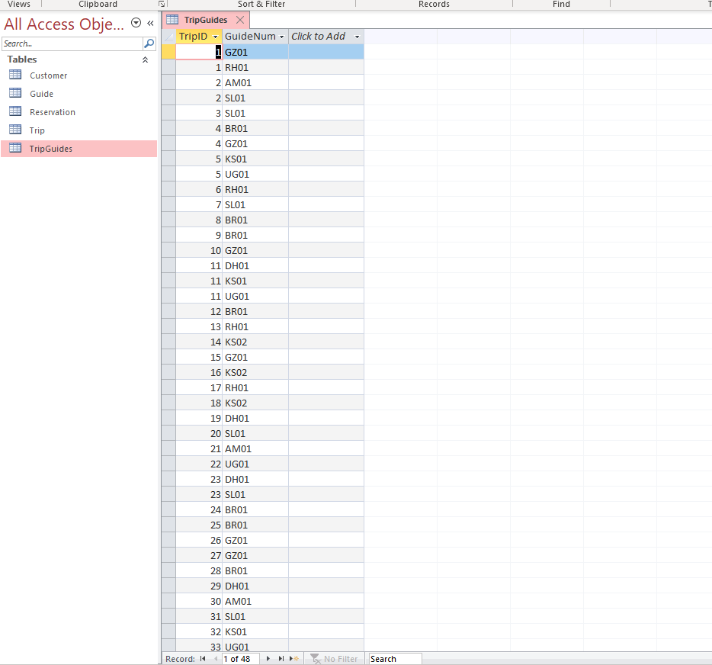Open the TripID column filter dropdown

pyautogui.click(x=215, y=36)
